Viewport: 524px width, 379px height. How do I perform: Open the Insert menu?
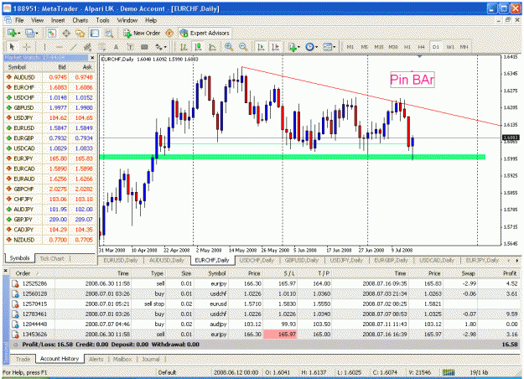[58, 20]
